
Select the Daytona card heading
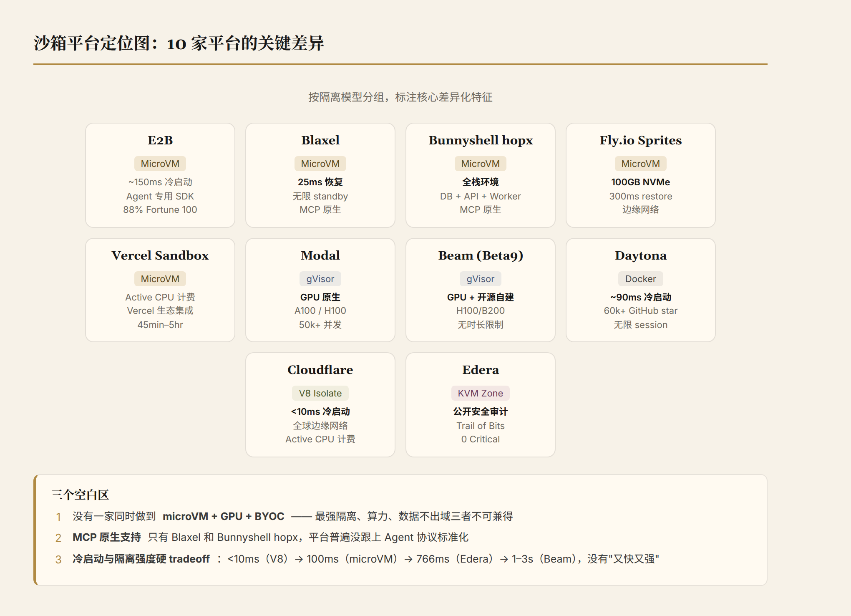[x=641, y=255]
